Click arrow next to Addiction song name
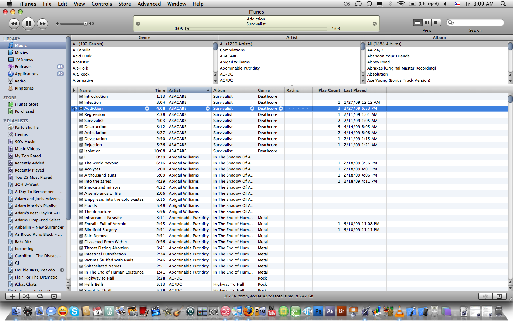 (x=147, y=108)
